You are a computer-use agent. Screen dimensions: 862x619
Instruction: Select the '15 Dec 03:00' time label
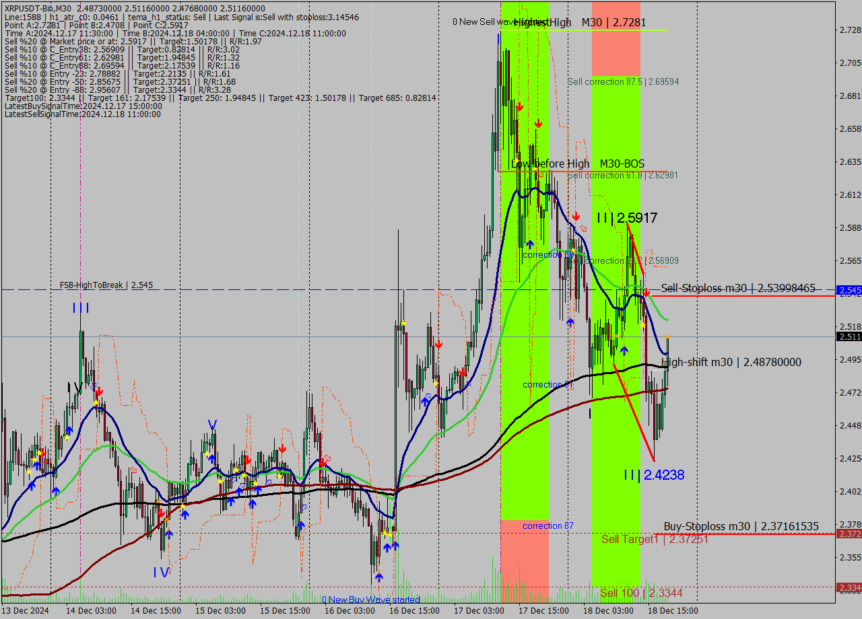pyautogui.click(x=220, y=611)
